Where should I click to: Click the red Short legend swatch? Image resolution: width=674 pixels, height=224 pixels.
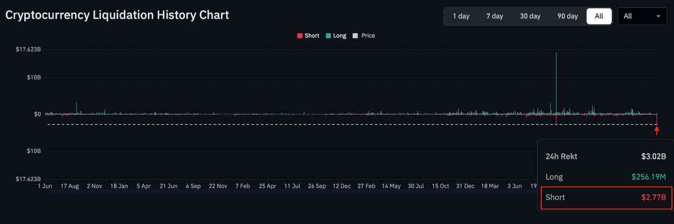(300, 36)
